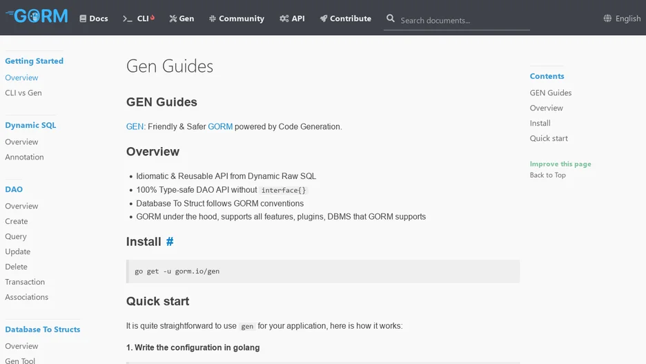Open the Contribute navigation item
646x364 pixels.
click(x=346, y=19)
